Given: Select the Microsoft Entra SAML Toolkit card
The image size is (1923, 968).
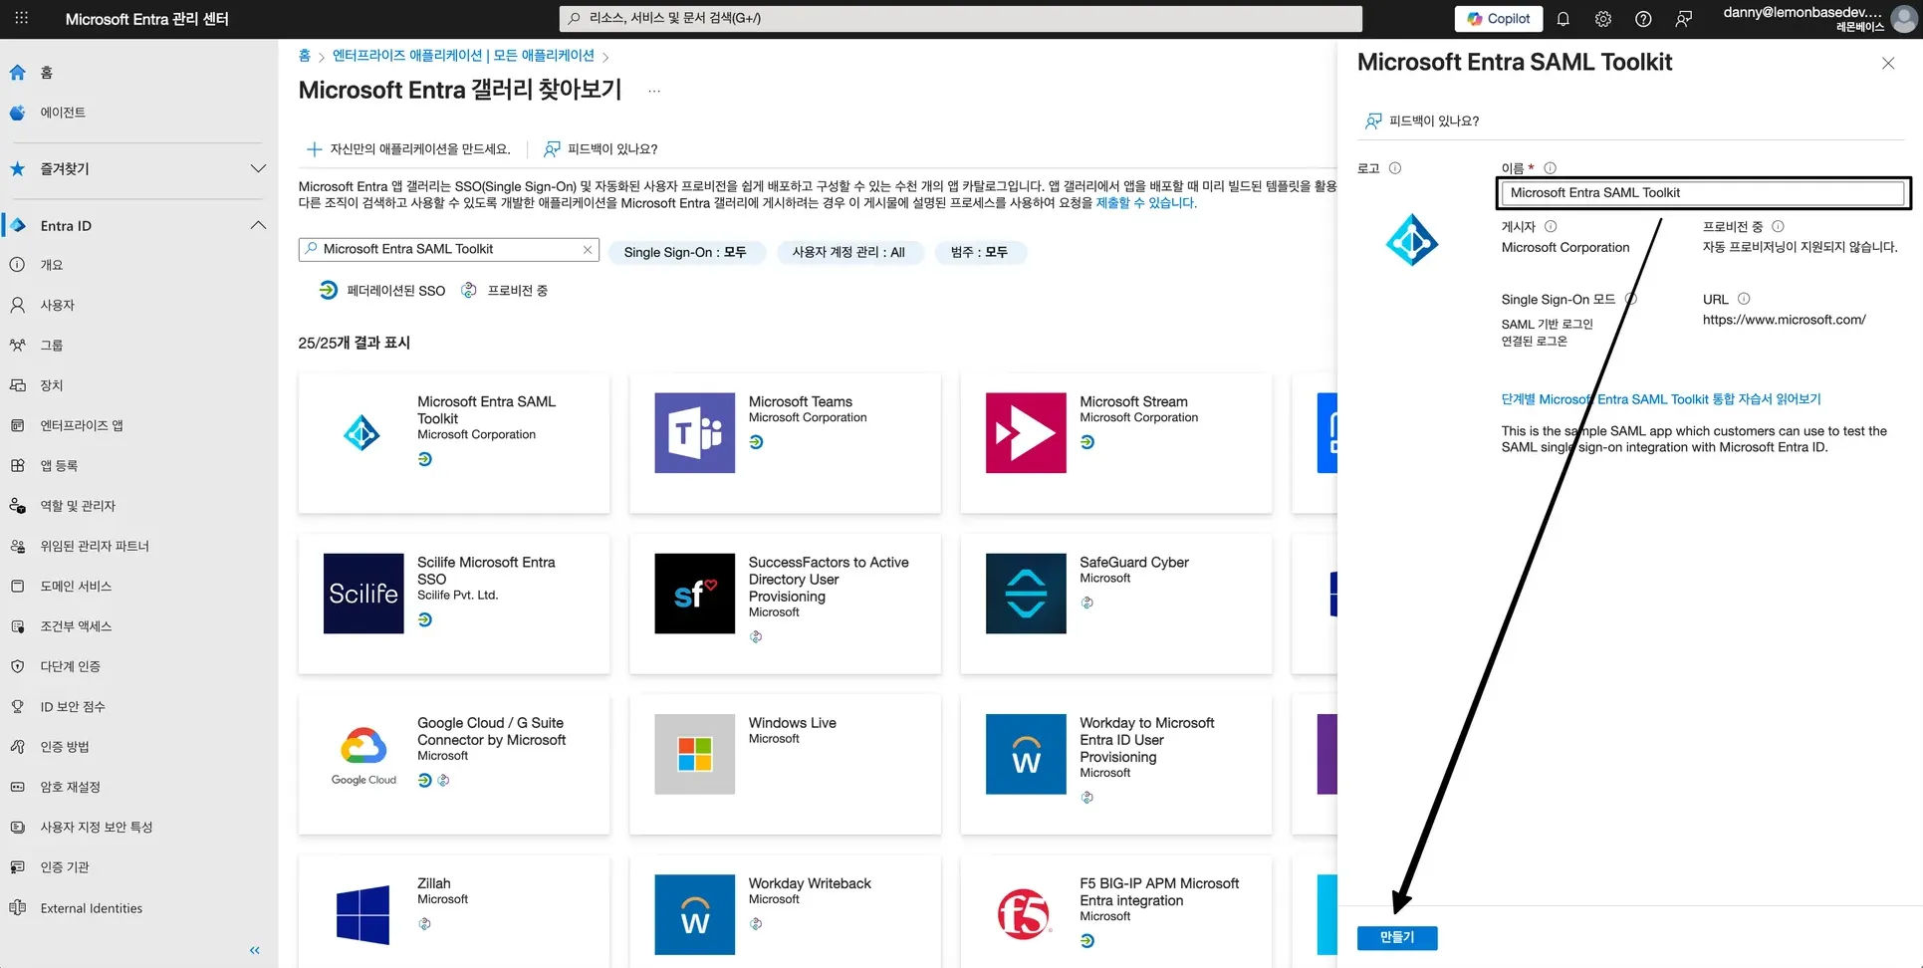Looking at the screenshot, I should (x=454, y=443).
